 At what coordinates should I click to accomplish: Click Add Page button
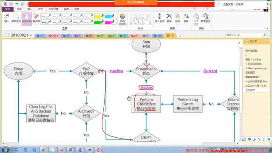[x=251, y=42]
